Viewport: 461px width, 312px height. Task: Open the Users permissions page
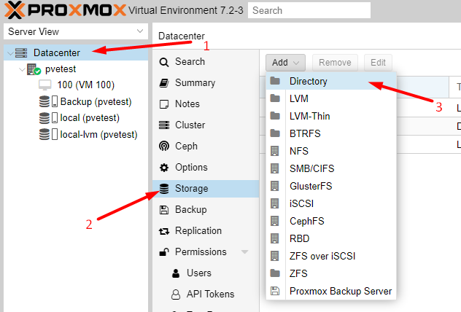point(206,273)
